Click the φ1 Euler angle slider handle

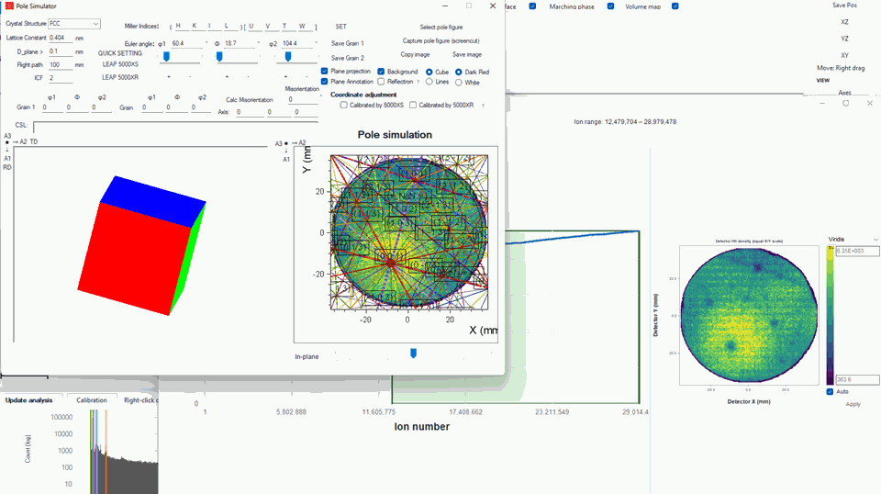[x=166, y=57]
